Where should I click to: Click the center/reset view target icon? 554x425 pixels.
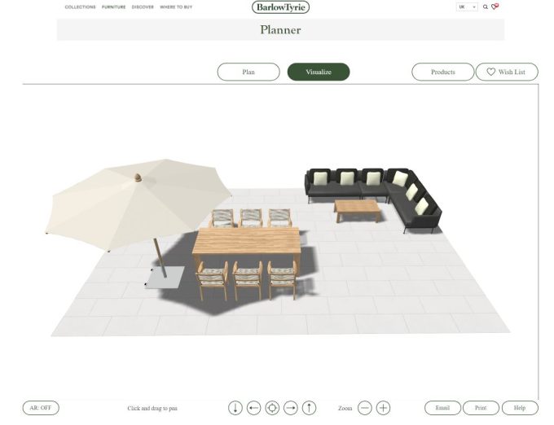272,408
